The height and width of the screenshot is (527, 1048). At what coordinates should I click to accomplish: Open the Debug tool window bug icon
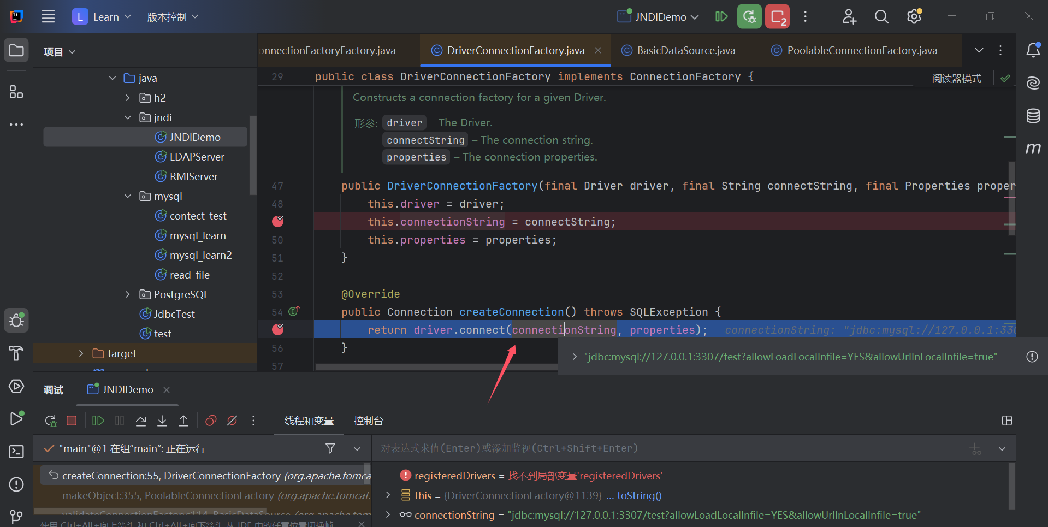(16, 320)
